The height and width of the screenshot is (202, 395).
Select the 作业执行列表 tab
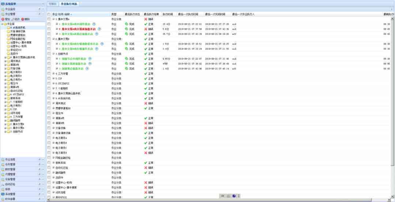69,4
